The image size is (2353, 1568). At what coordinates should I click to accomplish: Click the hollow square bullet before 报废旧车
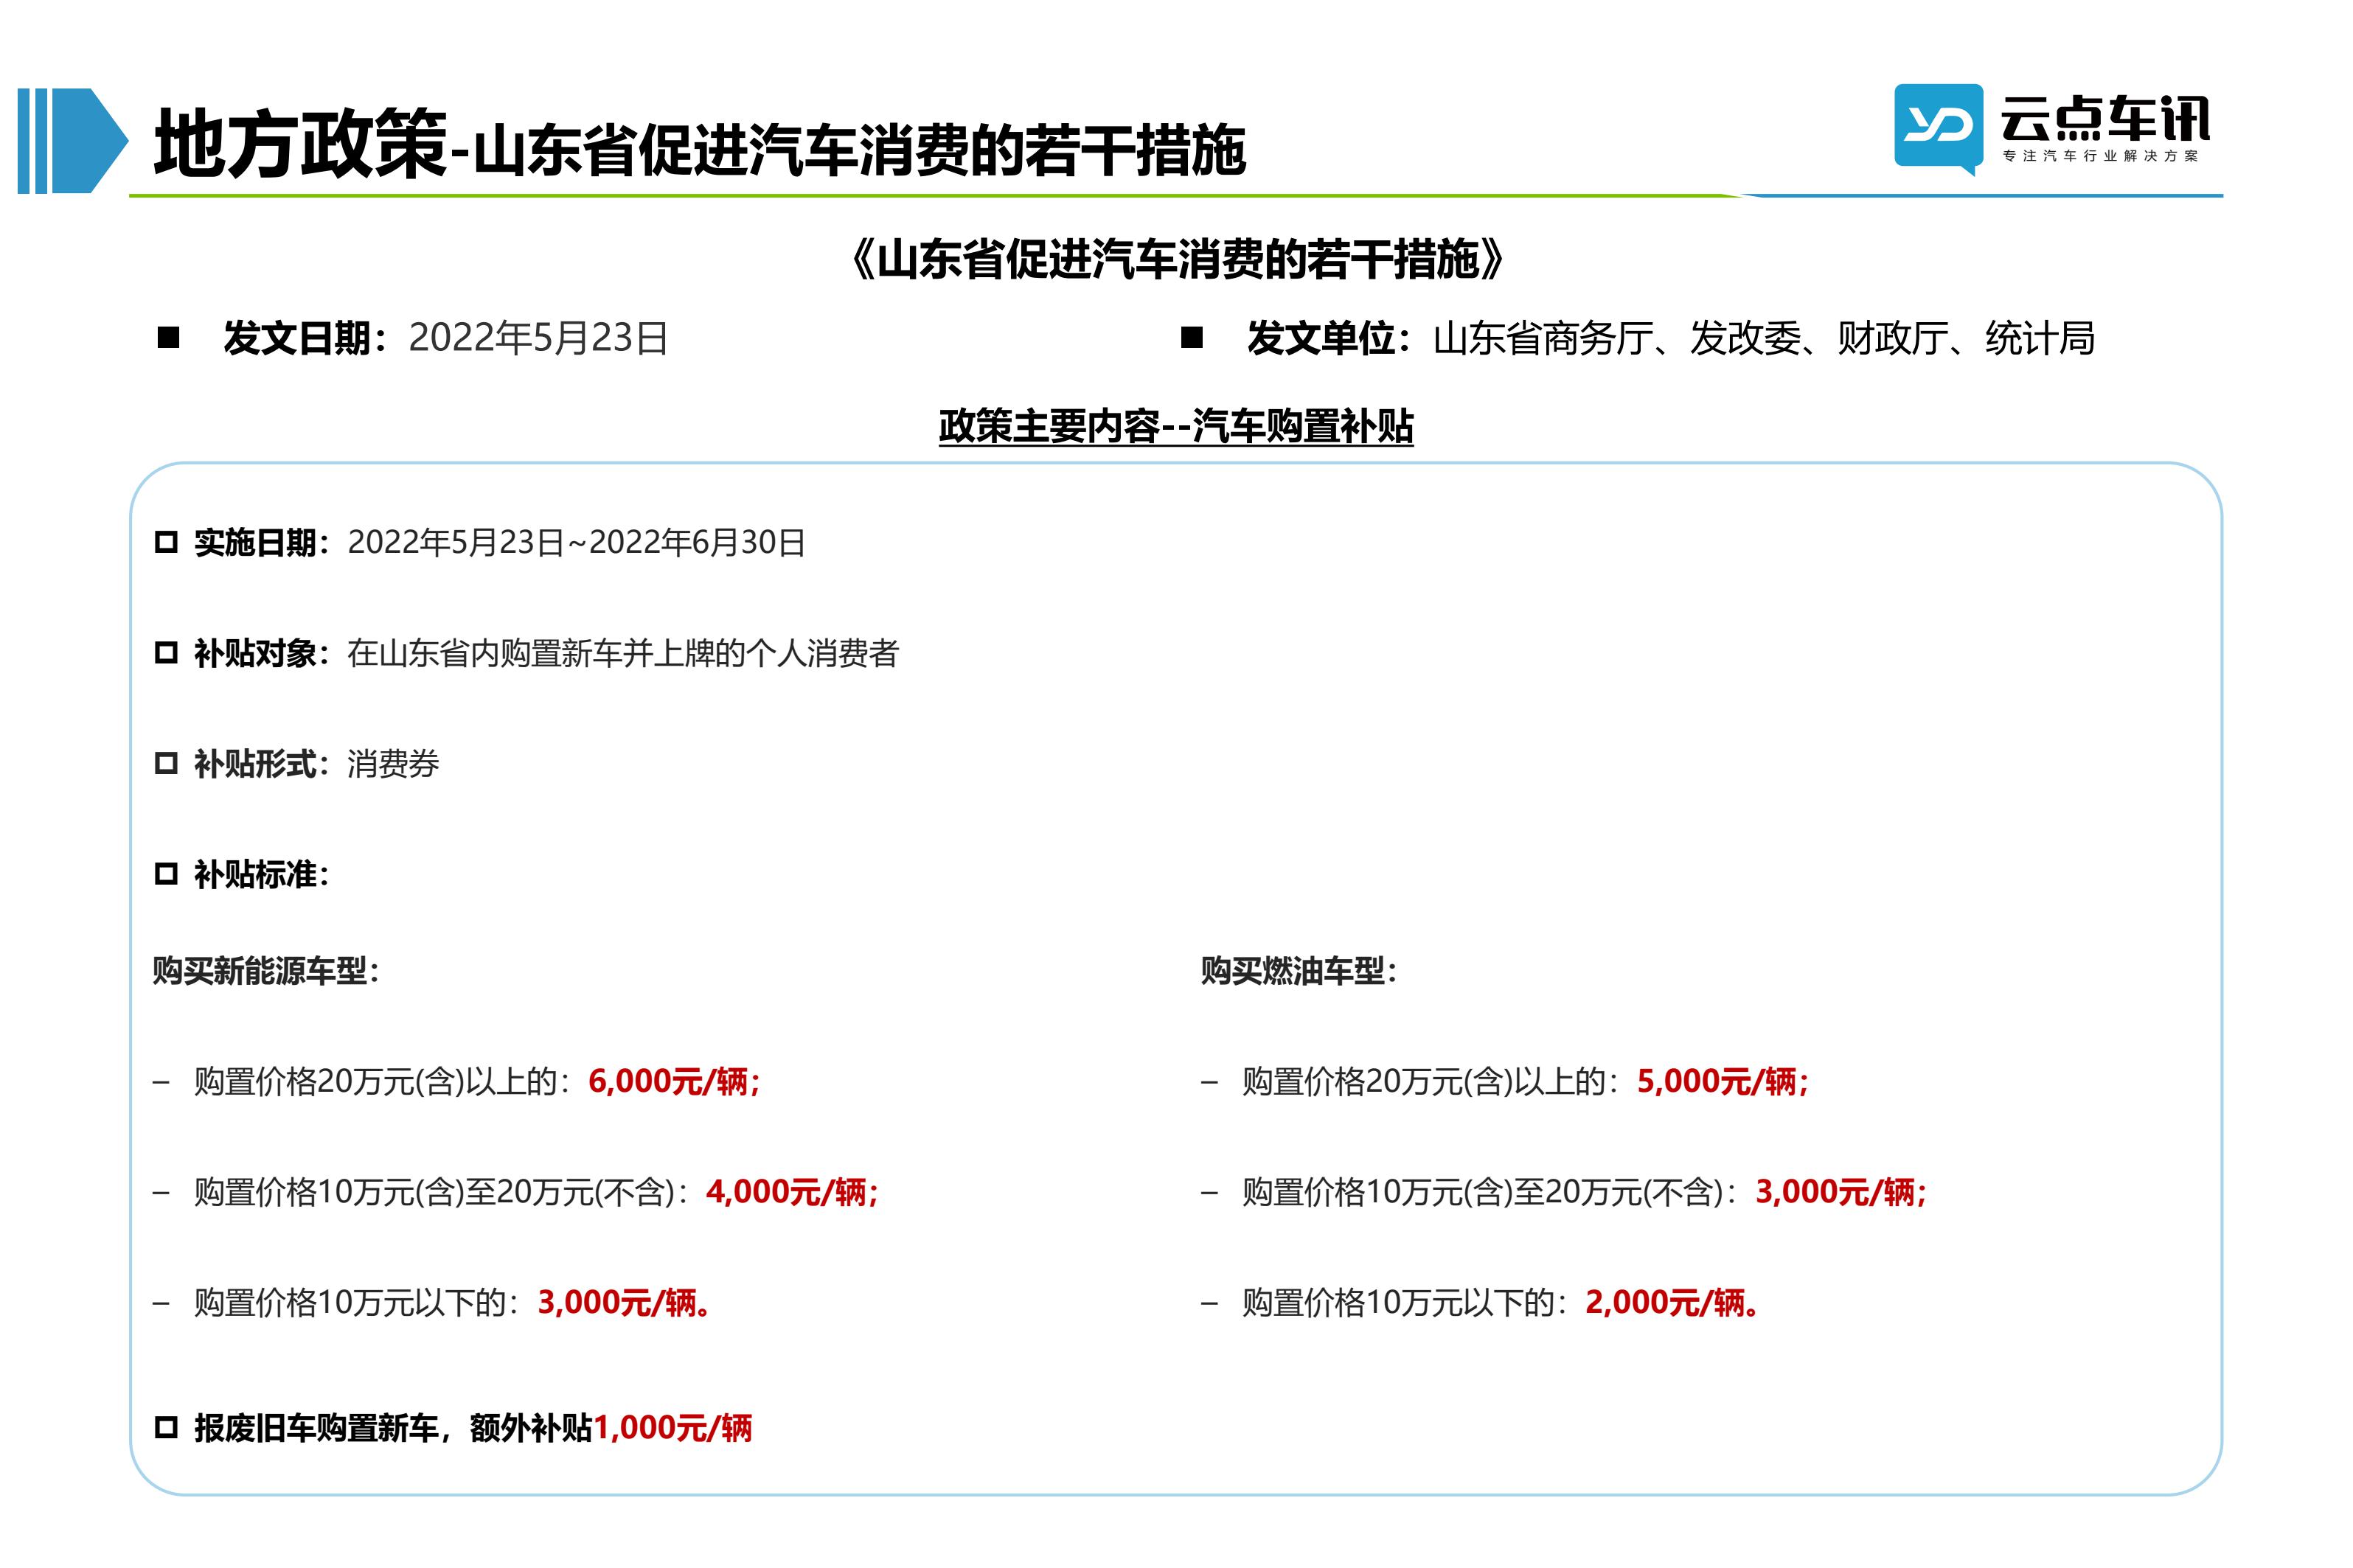(166, 1428)
